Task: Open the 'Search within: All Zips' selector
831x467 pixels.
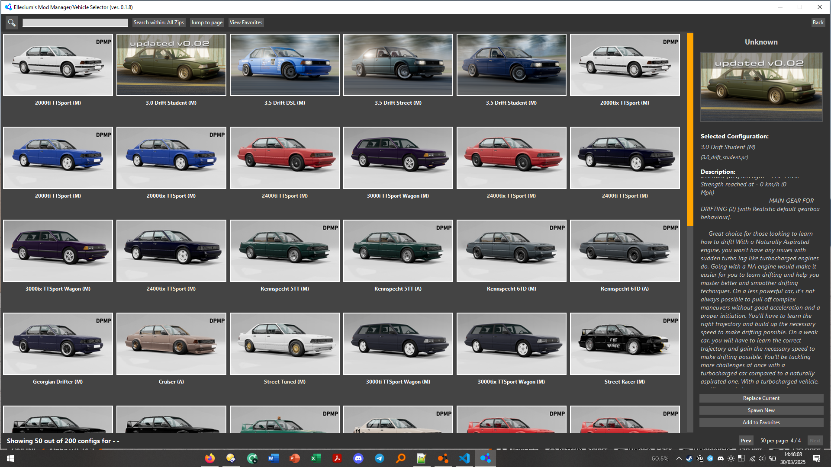Action: (158, 22)
